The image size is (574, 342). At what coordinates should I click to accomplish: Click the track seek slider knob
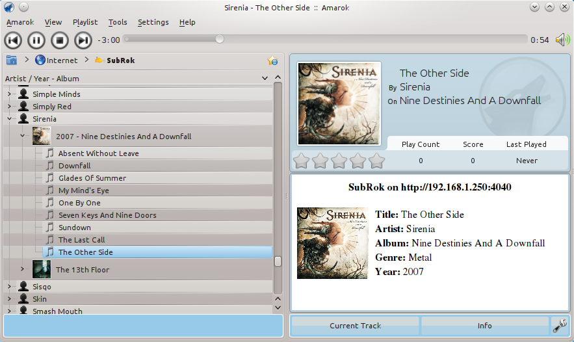[219, 39]
